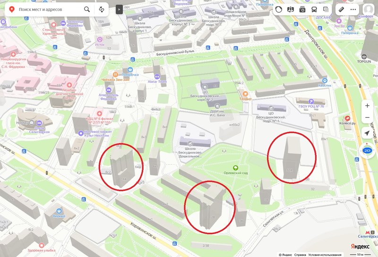Click the Коровинское ш. road label
This screenshot has height=257, width=378.
click(x=144, y=231)
